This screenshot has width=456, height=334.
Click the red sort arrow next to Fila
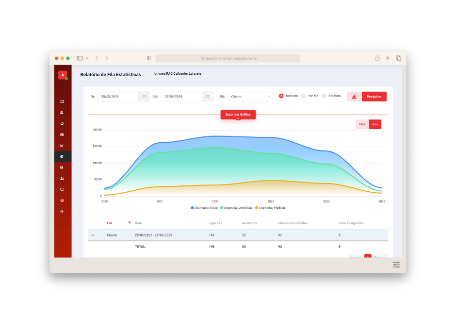point(130,222)
